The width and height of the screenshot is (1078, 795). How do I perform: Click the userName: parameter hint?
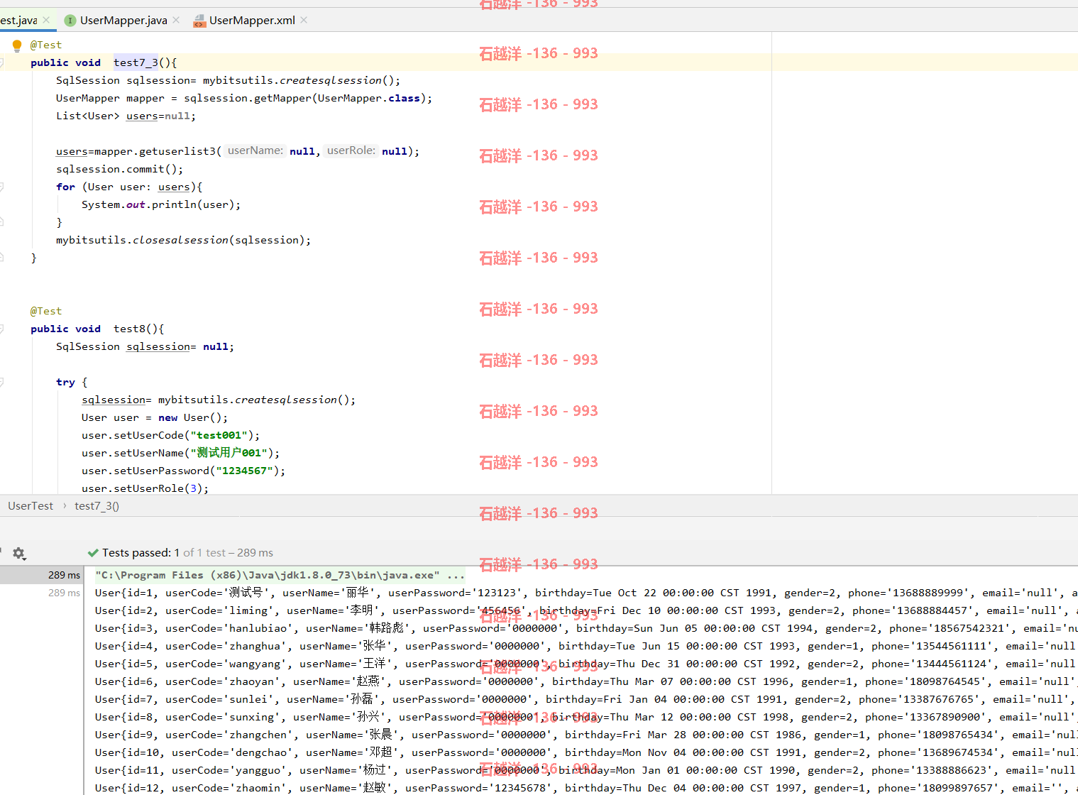coord(255,150)
